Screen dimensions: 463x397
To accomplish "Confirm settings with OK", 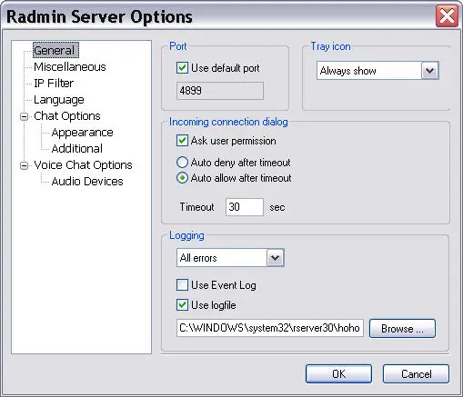I will [338, 374].
